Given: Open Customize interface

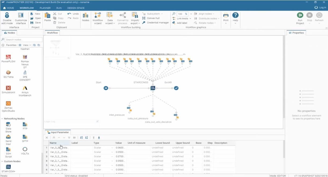Looking at the screenshot, I should [21, 18].
